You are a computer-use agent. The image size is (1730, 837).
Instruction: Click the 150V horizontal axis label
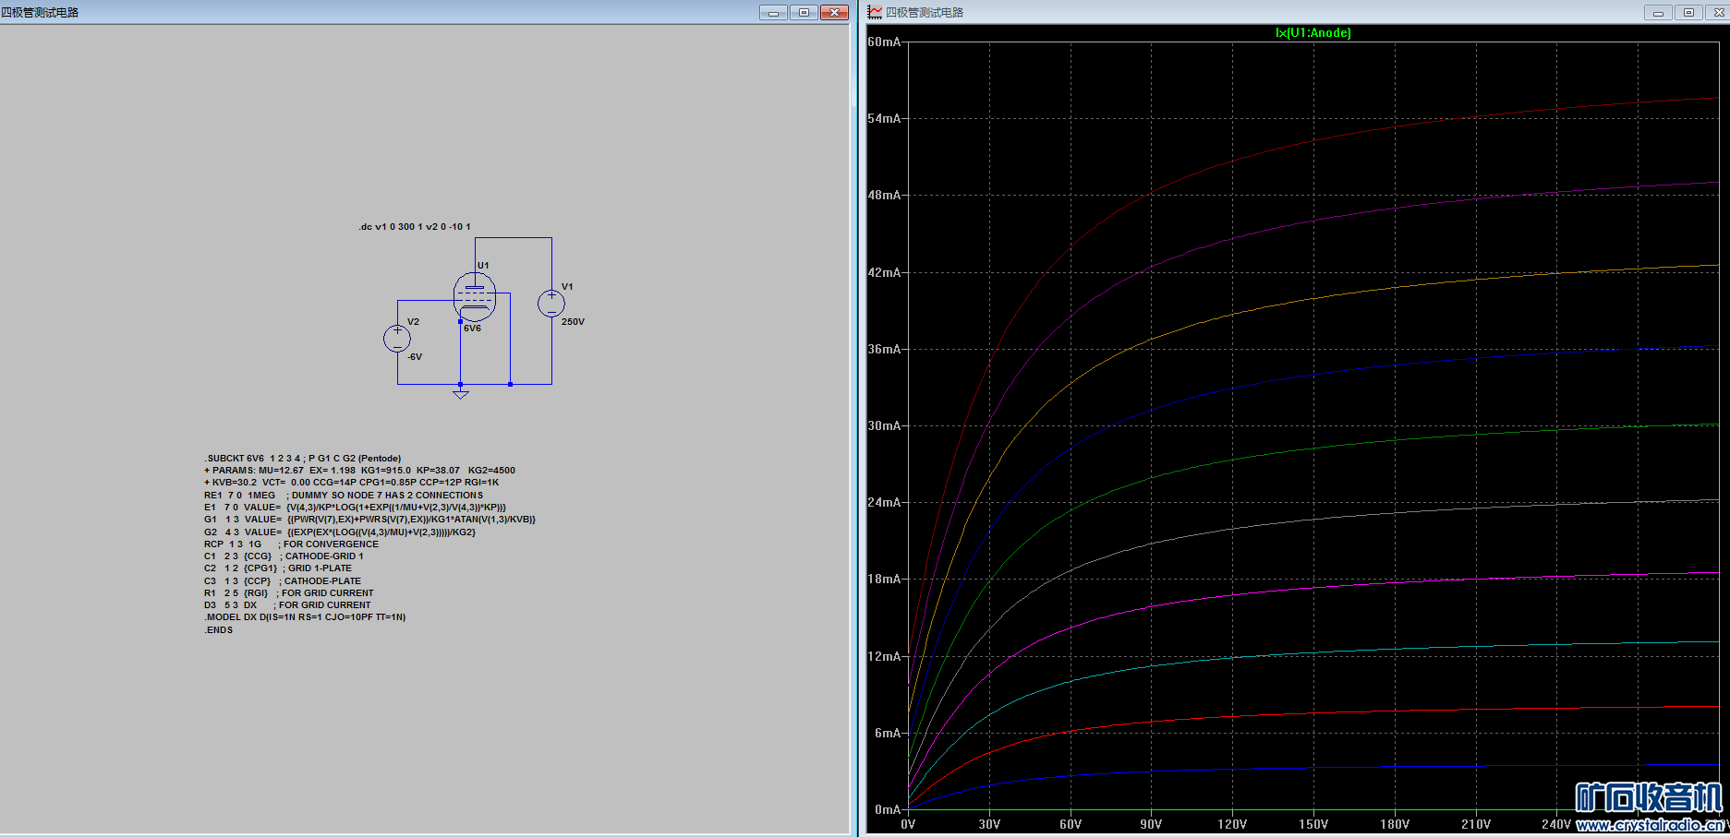[x=1313, y=824]
